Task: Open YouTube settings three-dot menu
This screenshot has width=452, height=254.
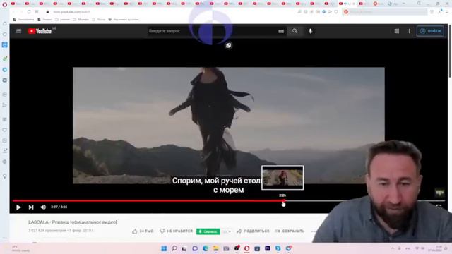Action: (409, 31)
